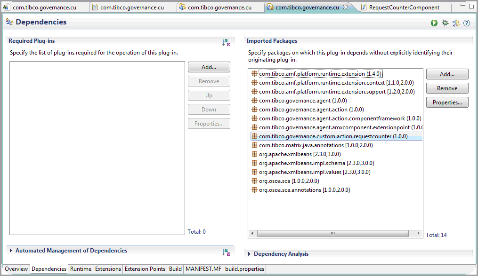Select com.tibco.governance.agent.action (1.0.0) package
The height and width of the screenshot is (276, 478).
pos(311,110)
